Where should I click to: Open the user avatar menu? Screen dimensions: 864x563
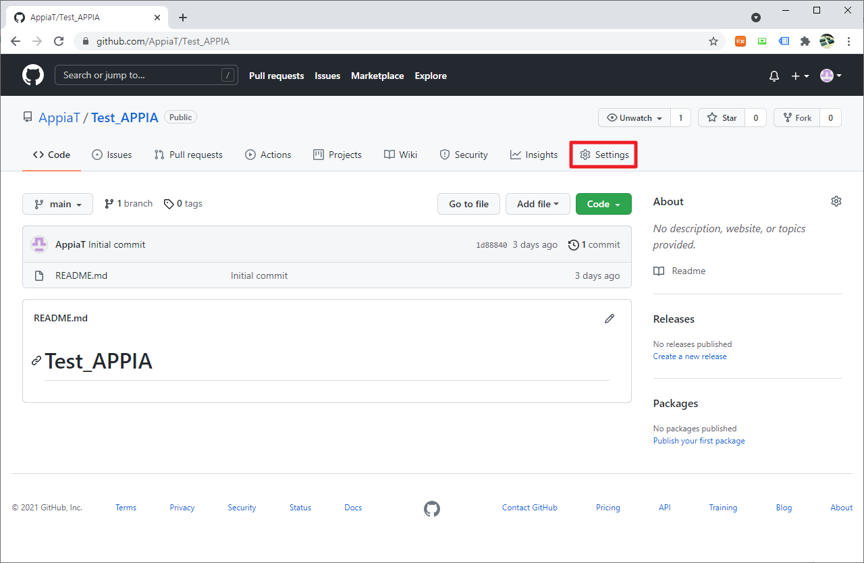point(830,76)
